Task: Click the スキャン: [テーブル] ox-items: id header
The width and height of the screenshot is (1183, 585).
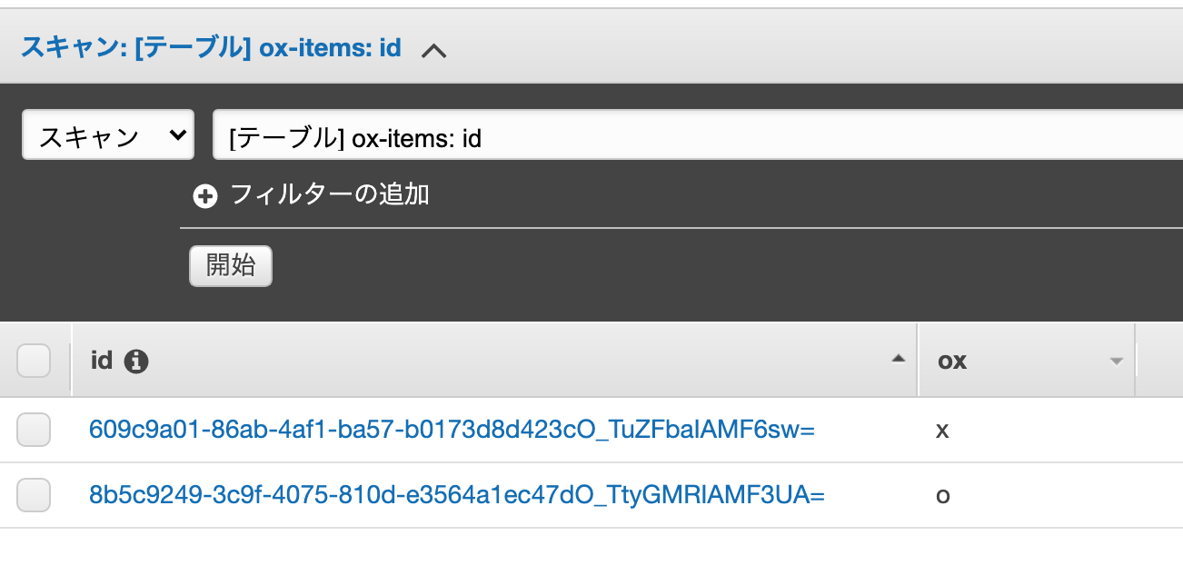Action: click(x=211, y=48)
